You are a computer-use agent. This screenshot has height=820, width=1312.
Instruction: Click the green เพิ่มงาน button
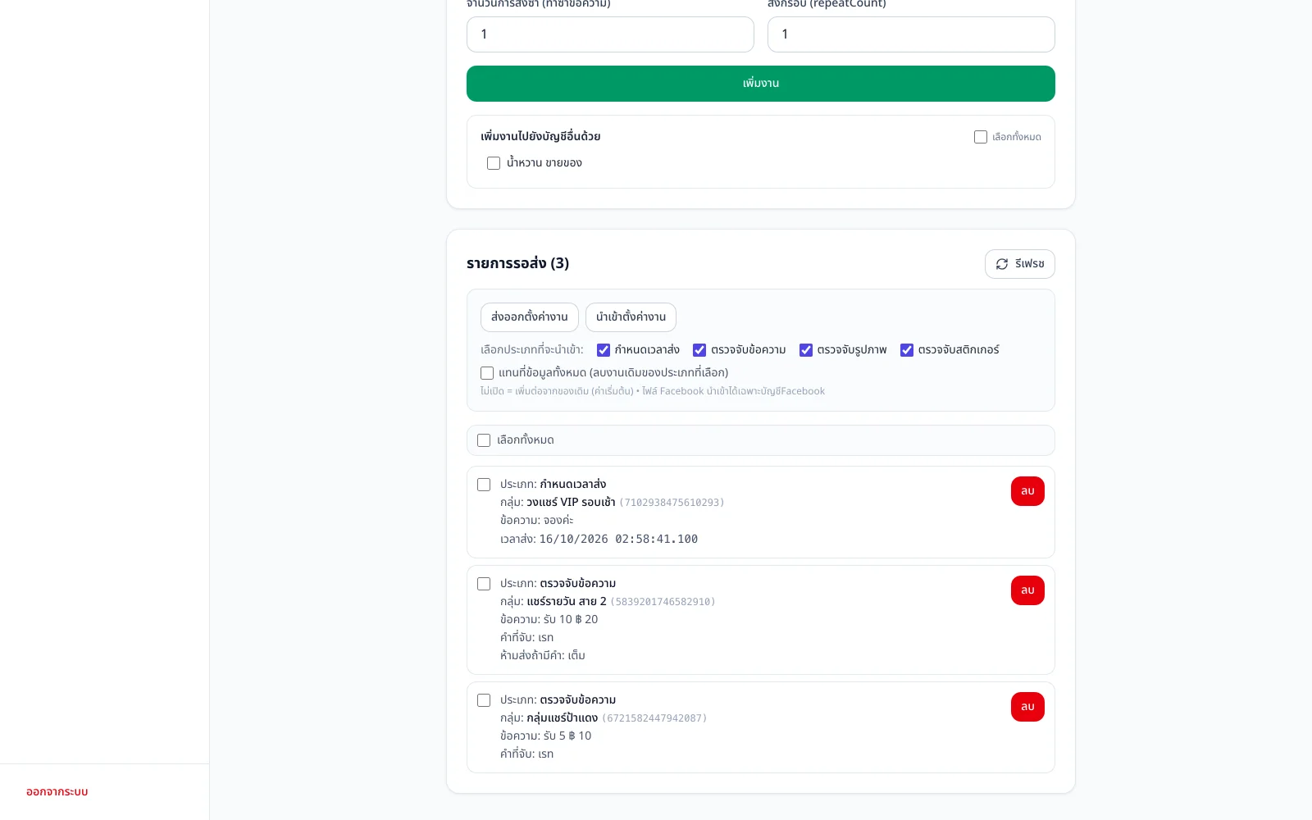point(761,84)
